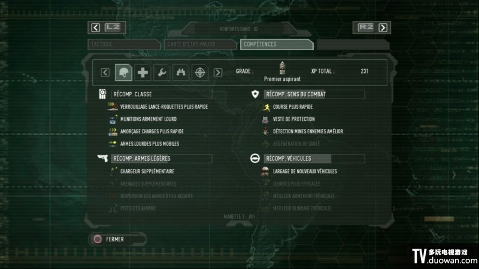The image size is (479, 269).
Task: Click the vehicle icon beside Récomp. Véhicules
Action: (x=255, y=158)
